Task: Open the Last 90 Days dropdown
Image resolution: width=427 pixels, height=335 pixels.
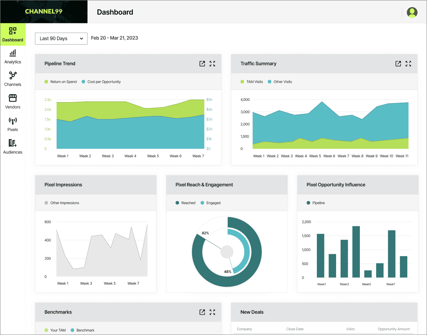Action: pos(61,39)
